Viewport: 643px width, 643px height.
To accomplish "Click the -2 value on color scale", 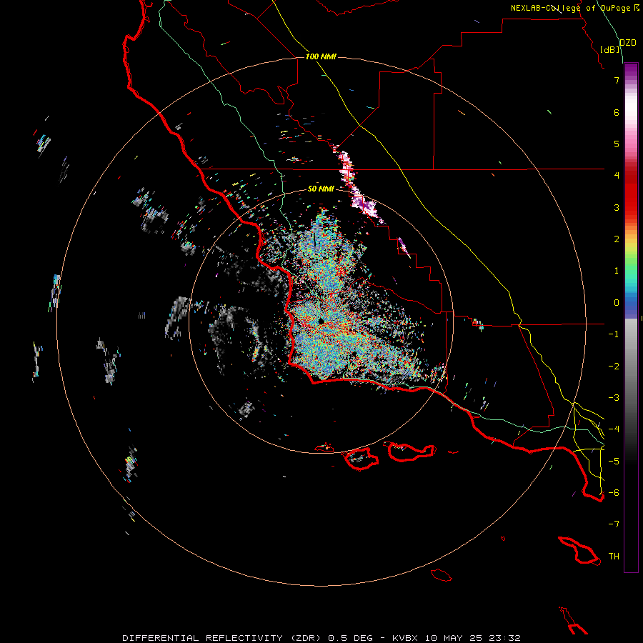I will pos(614,367).
